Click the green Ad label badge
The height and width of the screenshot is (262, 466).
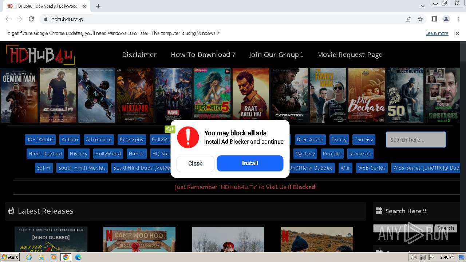pos(170,129)
